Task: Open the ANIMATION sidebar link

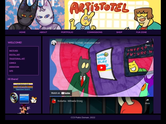Action: tap(14, 67)
